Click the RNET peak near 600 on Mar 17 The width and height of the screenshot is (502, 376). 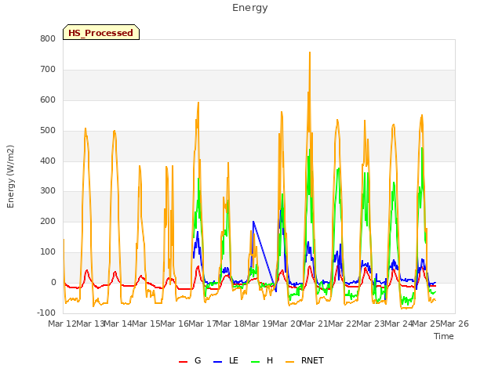point(198,103)
